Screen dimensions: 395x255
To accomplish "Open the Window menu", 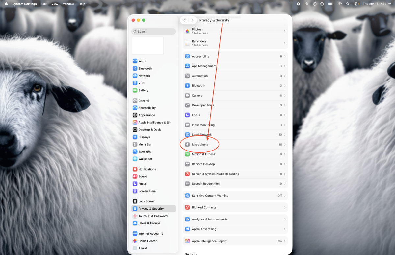I will [x=68, y=4].
